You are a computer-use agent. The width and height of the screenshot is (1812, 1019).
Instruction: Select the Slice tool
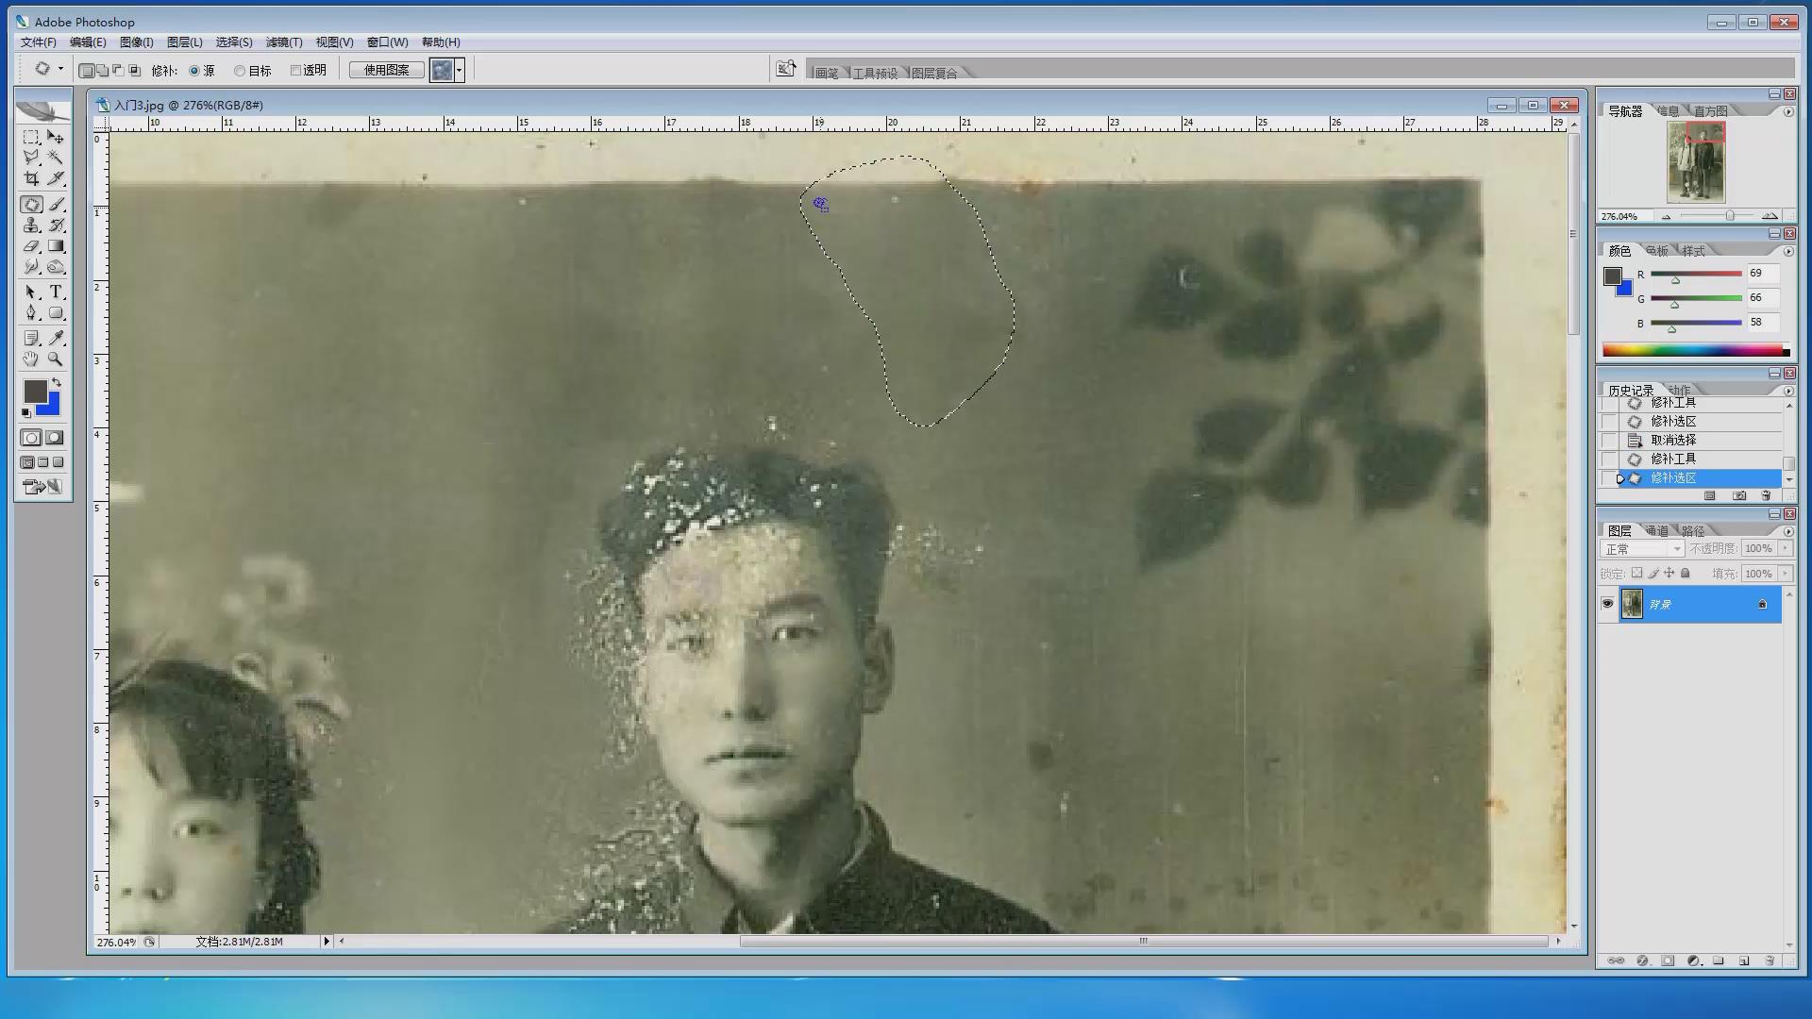click(56, 178)
